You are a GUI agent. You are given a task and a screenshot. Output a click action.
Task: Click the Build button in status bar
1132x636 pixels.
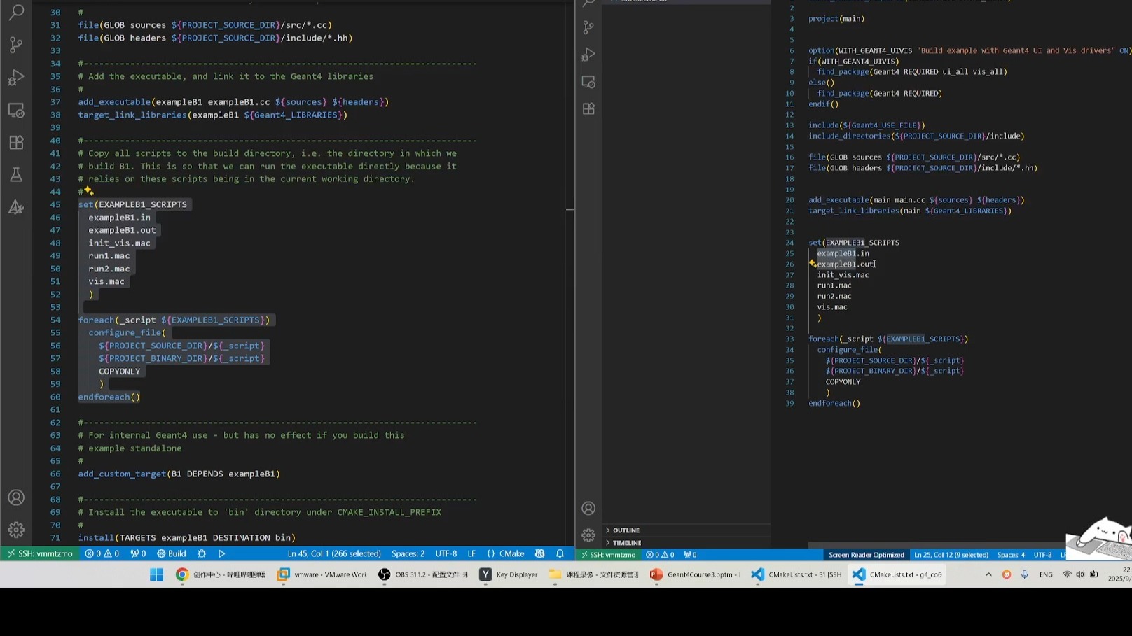(172, 553)
